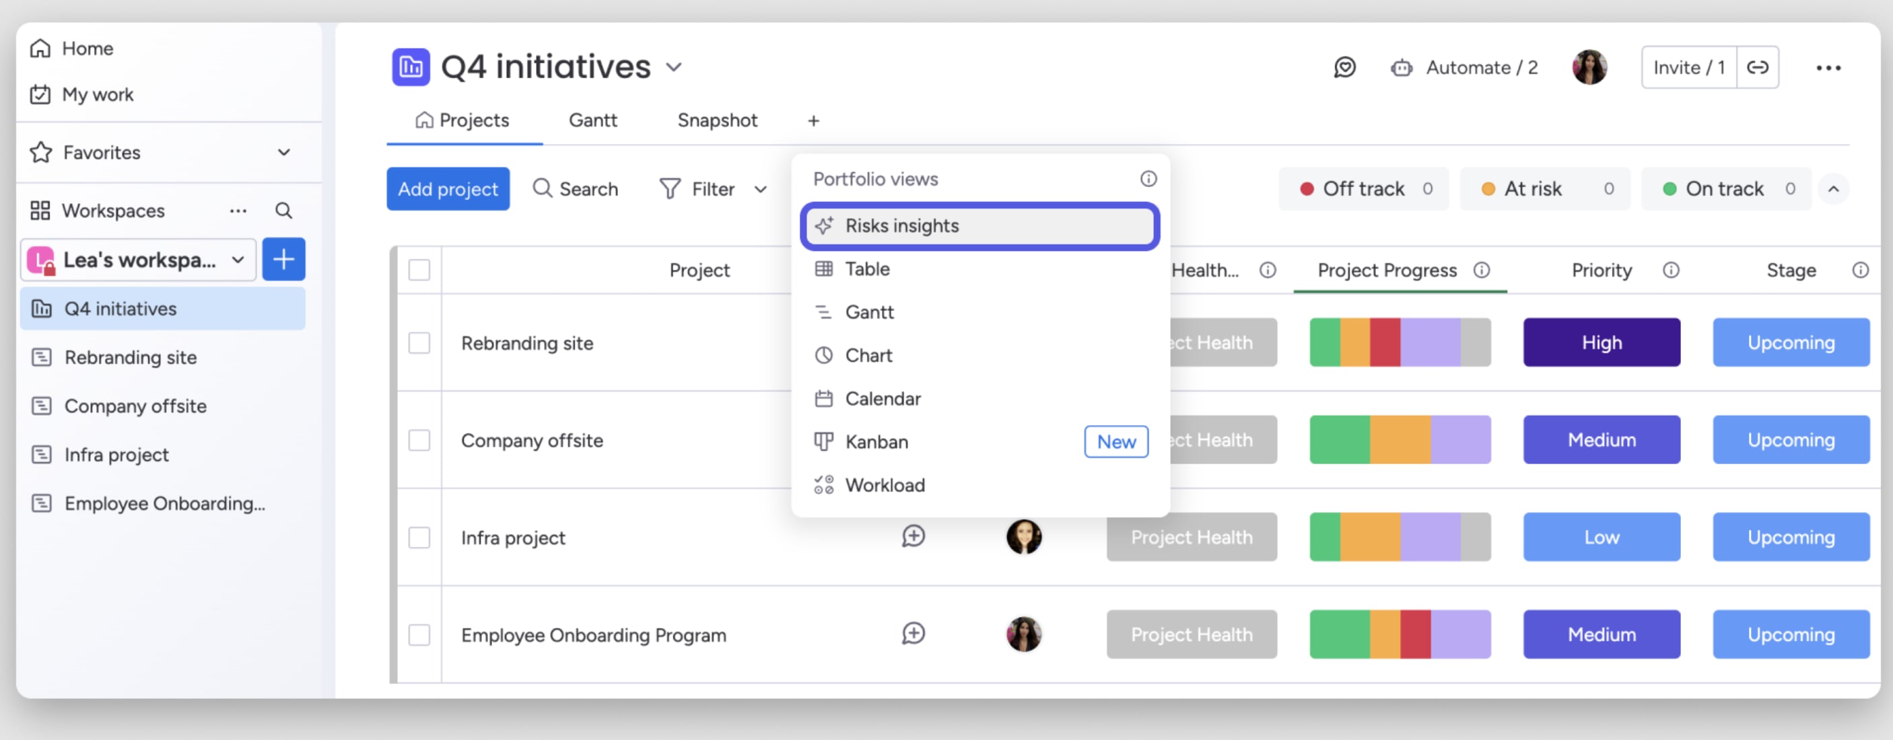The width and height of the screenshot is (1893, 740).
Task: Switch to the Gantt tab
Action: 593,120
